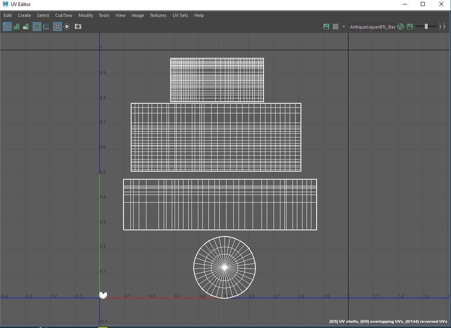Open the View menu
This screenshot has height=328, width=451.
[x=120, y=15]
